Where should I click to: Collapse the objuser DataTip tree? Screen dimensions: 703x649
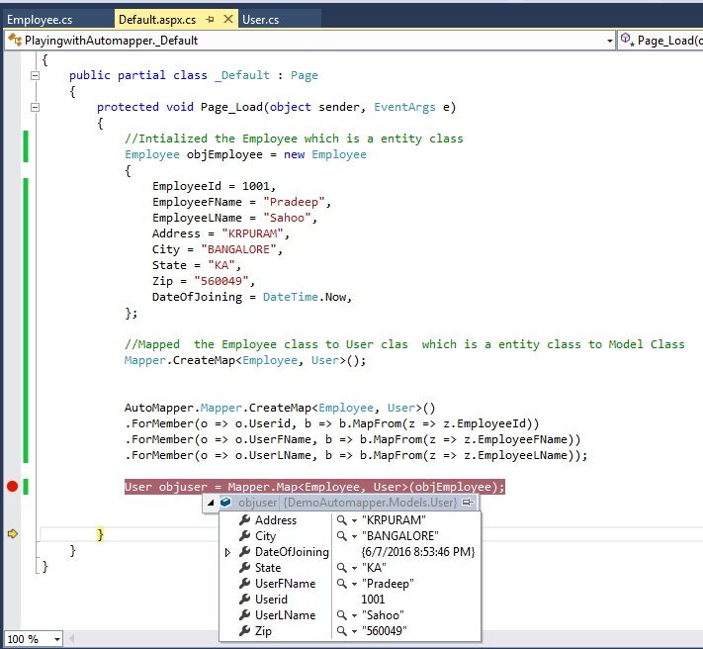tap(211, 503)
